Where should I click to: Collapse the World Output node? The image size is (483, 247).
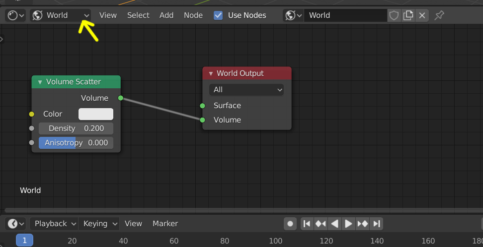point(211,73)
